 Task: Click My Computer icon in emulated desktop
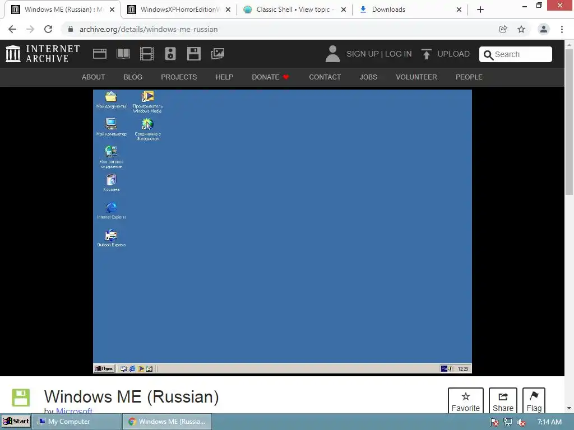[x=112, y=127]
